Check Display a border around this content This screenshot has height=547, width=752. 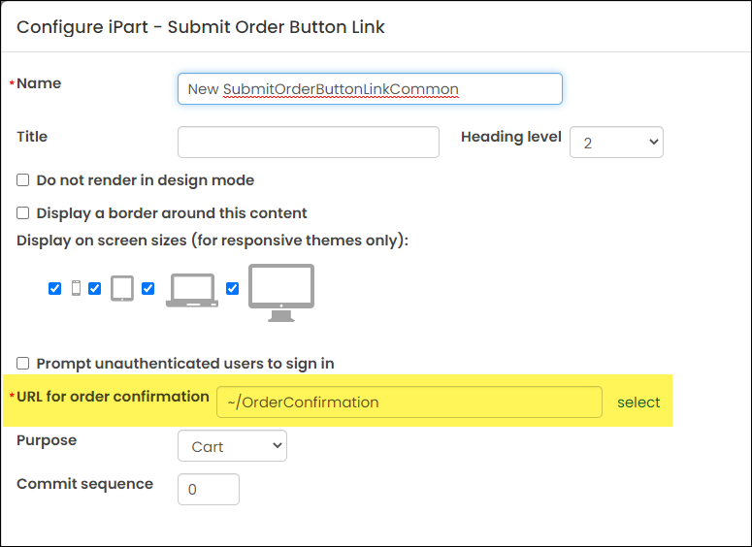pos(22,212)
